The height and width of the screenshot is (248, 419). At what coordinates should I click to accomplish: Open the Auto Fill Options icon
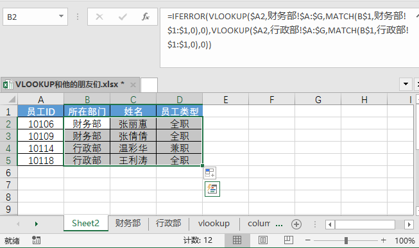[x=210, y=173]
